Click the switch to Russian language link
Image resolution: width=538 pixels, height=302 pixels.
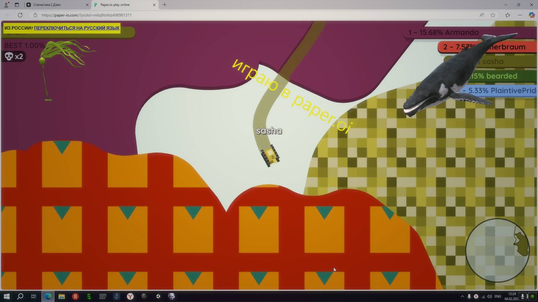pos(76,28)
